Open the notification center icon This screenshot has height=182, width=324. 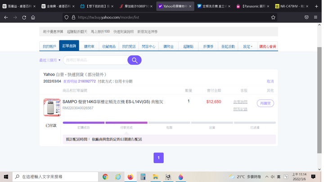(313, 177)
